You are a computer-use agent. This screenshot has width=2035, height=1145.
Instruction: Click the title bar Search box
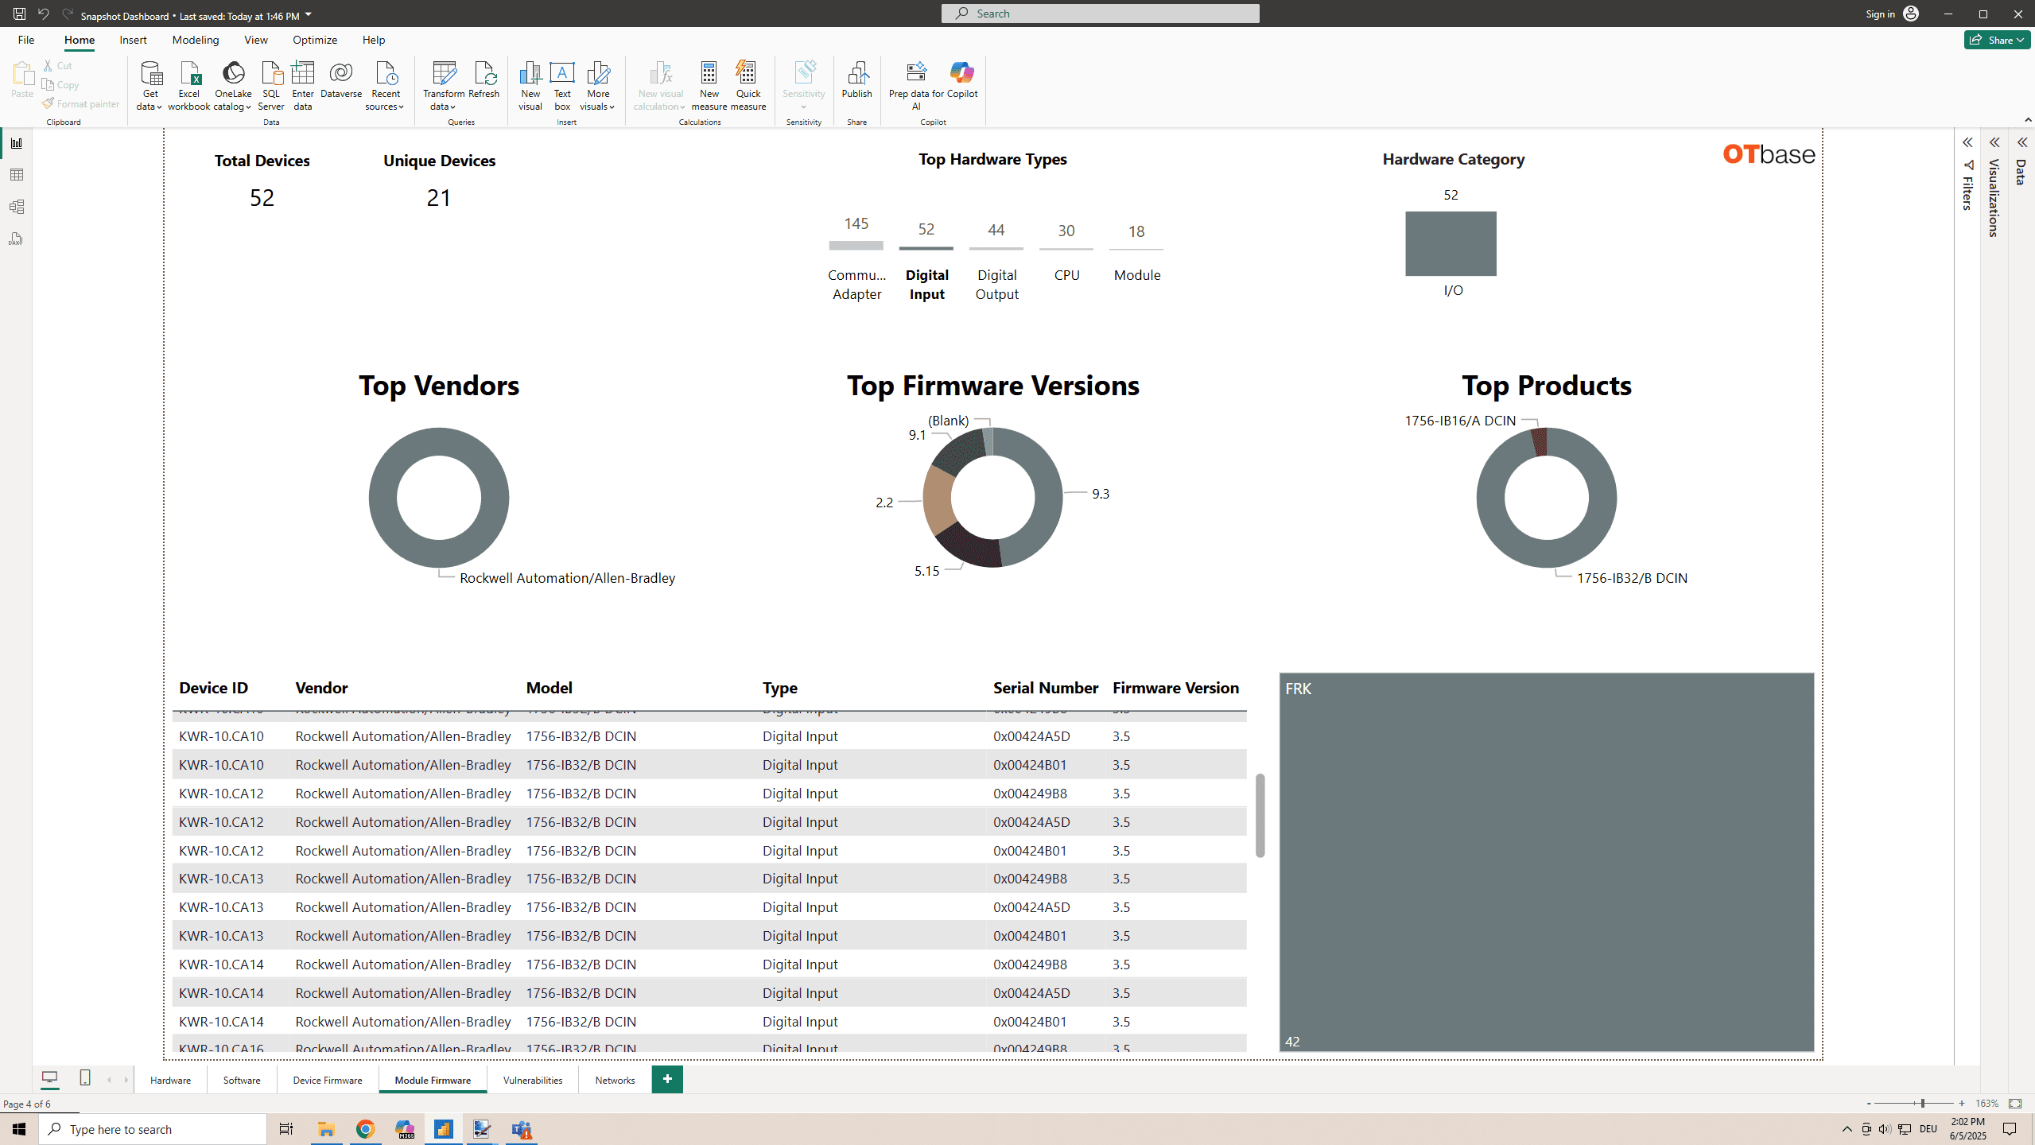[x=1100, y=14]
